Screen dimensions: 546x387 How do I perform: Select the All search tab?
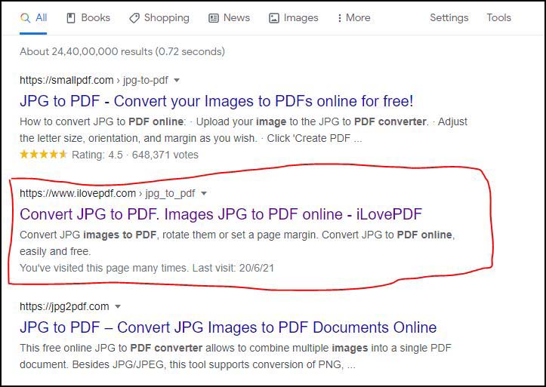pos(33,18)
